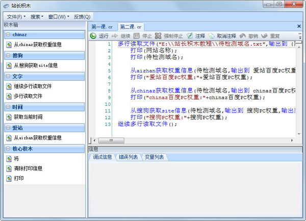Image resolution: width=306 pixels, height=221 pixels.
Task: Click line number 10 in the gutter
Action: click(108, 104)
